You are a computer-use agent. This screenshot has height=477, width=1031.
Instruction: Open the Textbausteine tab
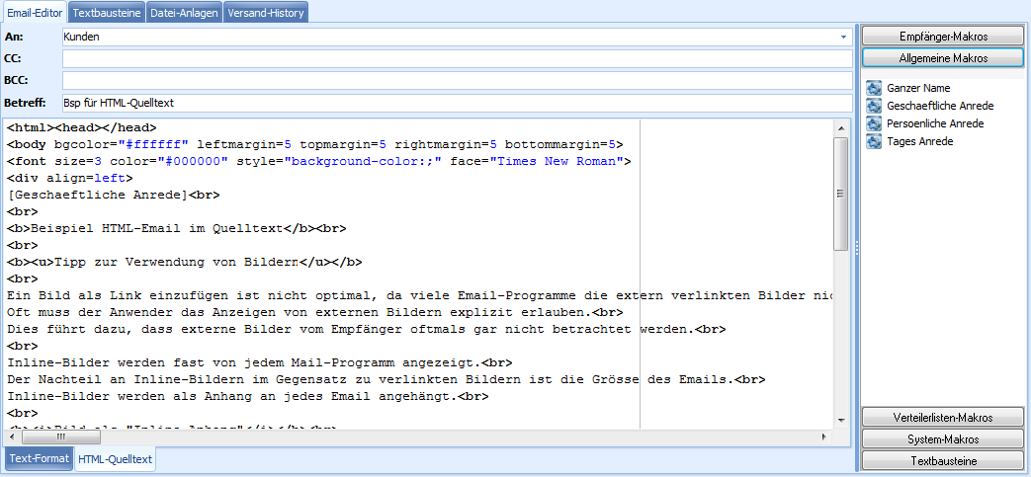107,13
